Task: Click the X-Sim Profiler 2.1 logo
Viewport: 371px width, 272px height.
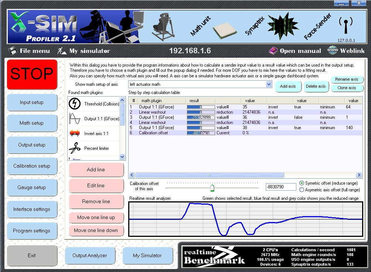Action: click(44, 27)
